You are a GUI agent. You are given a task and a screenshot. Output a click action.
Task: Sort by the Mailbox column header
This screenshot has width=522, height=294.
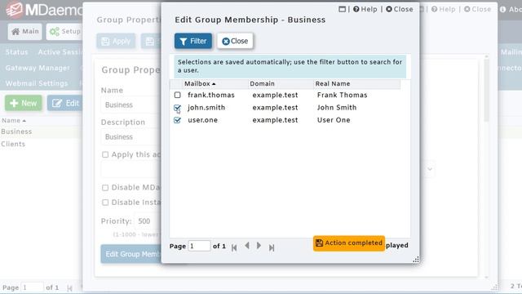(x=200, y=83)
